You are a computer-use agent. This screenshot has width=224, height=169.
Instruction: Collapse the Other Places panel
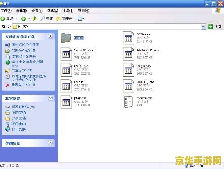coord(50,98)
